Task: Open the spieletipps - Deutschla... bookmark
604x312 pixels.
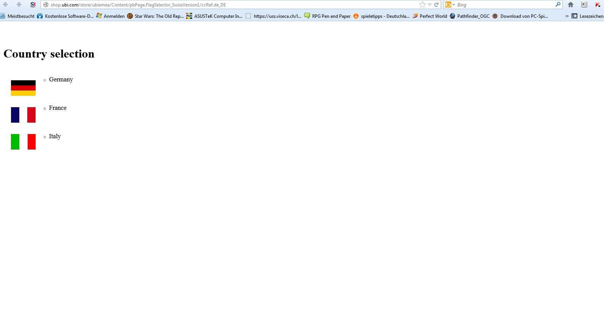Action: [381, 16]
